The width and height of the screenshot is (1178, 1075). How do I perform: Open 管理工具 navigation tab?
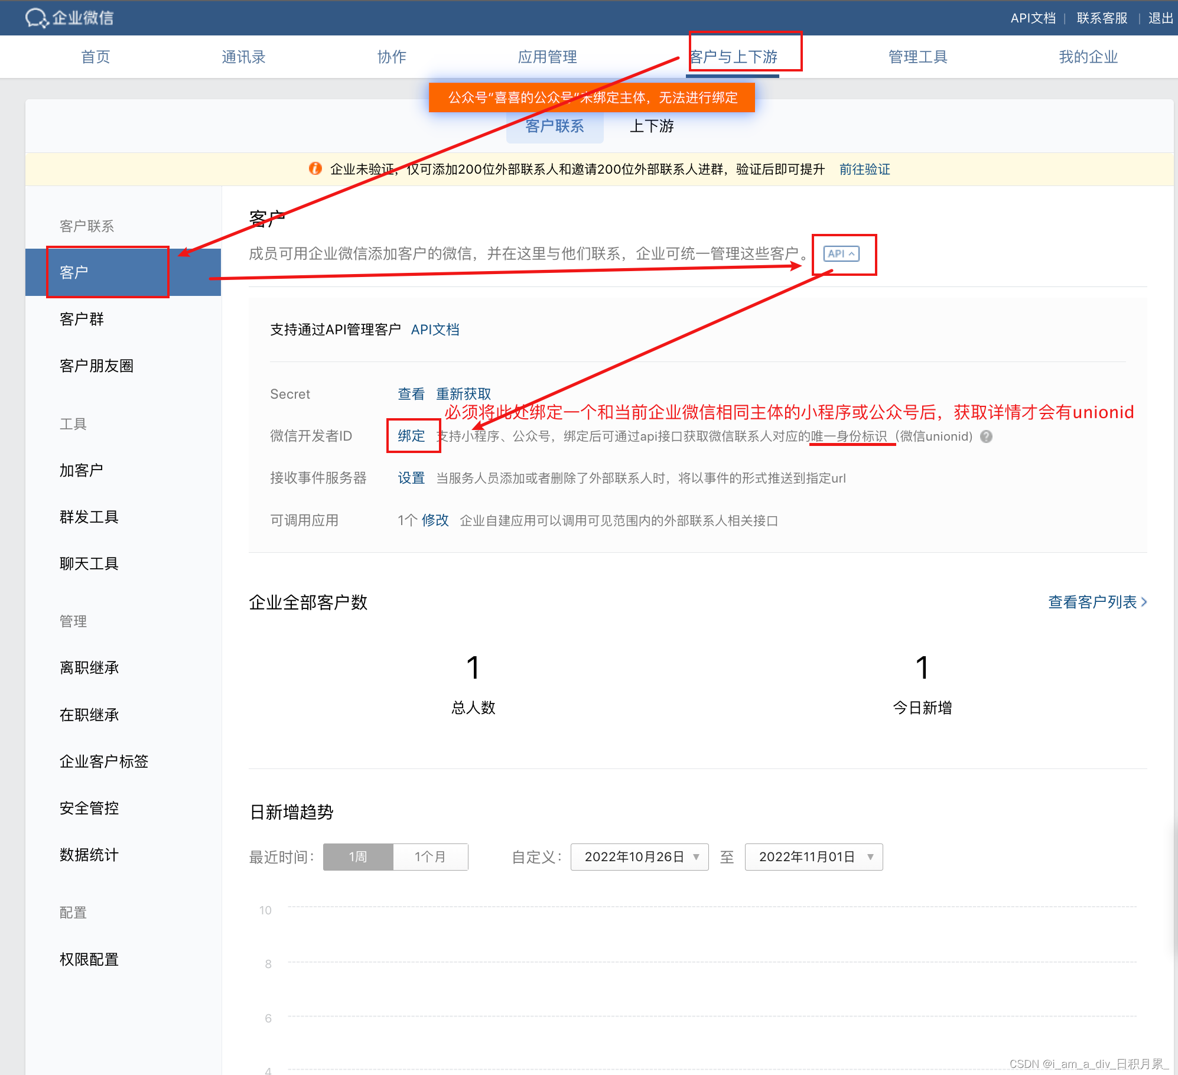click(917, 57)
